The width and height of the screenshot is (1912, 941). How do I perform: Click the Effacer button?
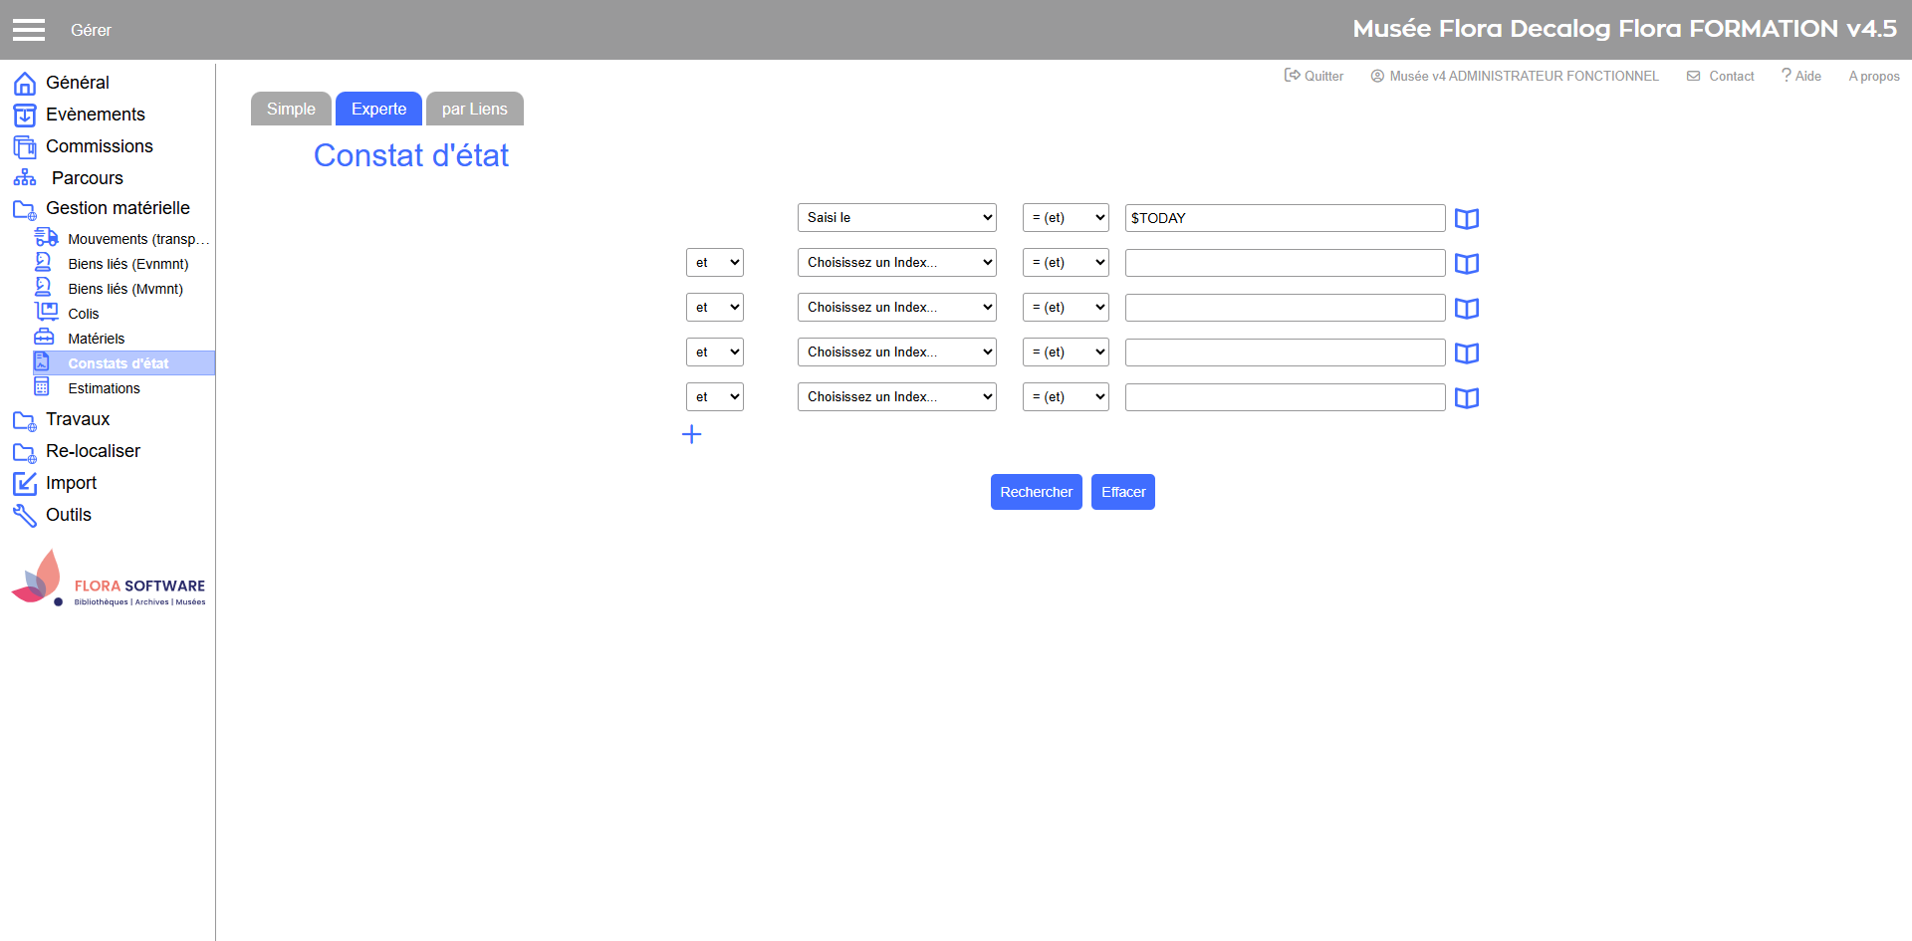(1122, 492)
